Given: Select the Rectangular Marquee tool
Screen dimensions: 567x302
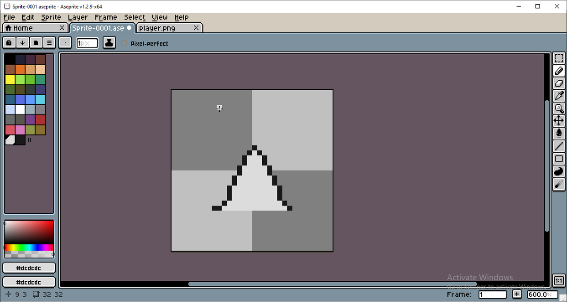Looking at the screenshot, I should coord(559,58).
